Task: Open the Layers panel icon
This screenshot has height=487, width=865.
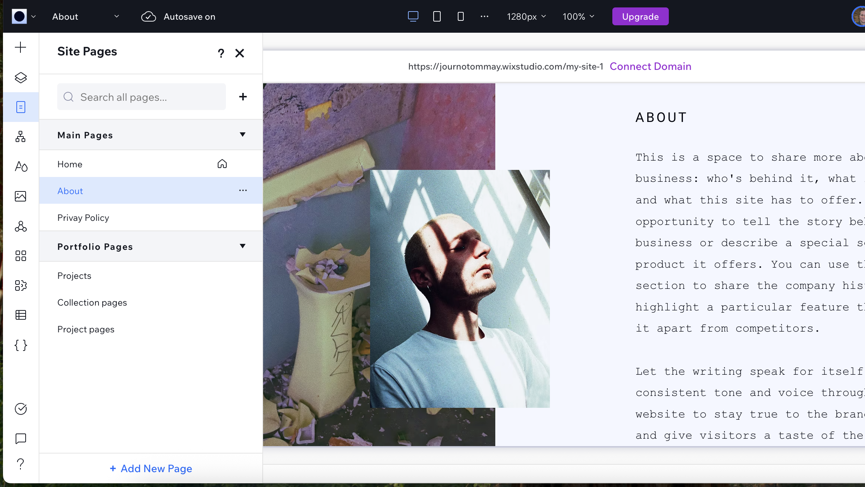Action: click(x=20, y=77)
